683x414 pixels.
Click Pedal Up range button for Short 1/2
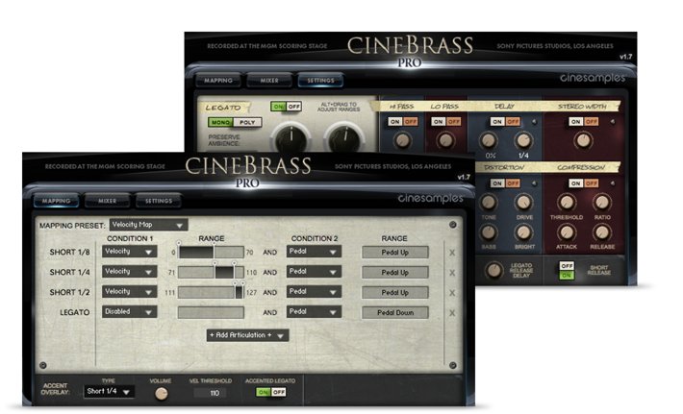point(395,293)
